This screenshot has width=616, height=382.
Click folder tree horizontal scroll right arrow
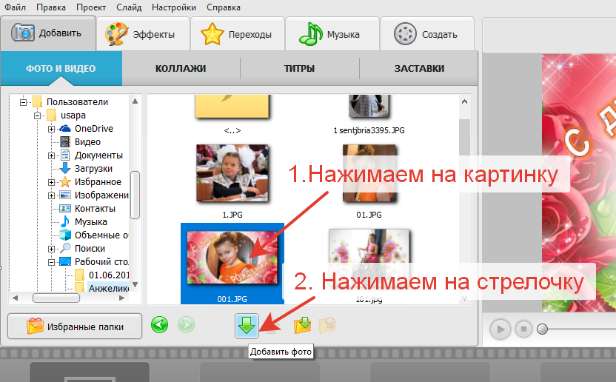click(121, 298)
